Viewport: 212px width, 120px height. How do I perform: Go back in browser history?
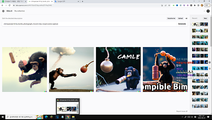tap(2, 5)
